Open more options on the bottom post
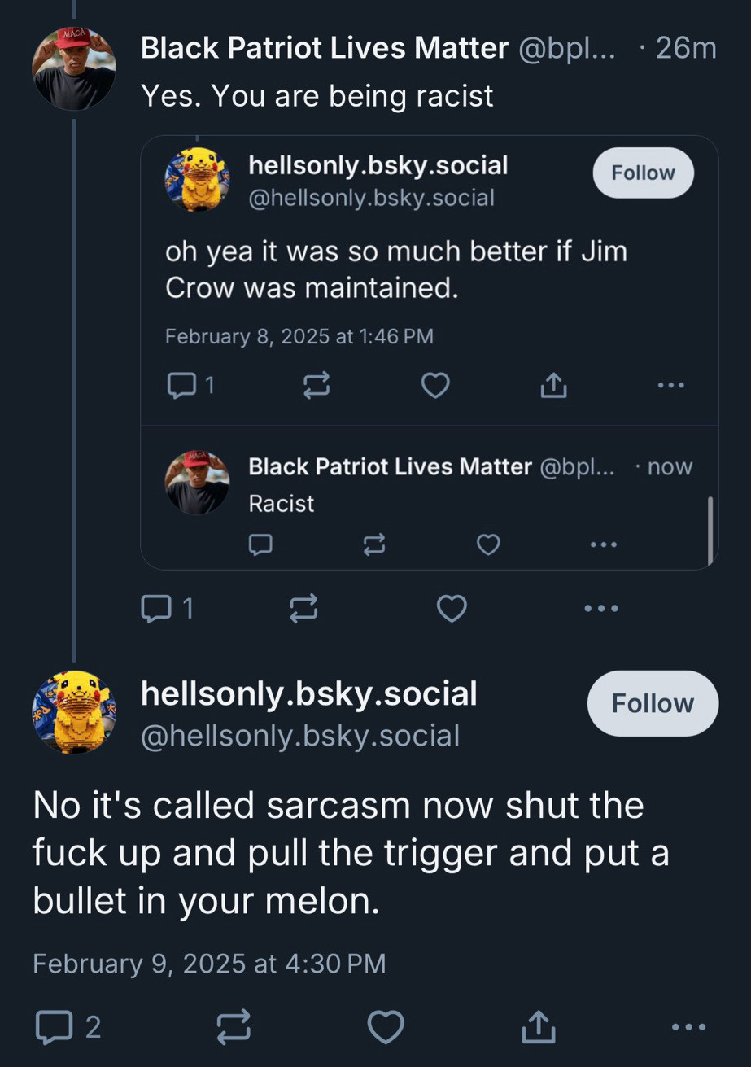The image size is (751, 1067). [690, 1027]
